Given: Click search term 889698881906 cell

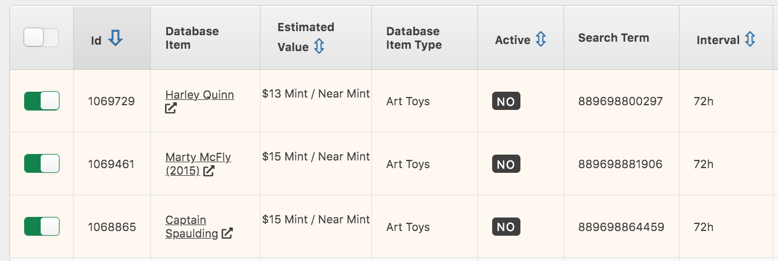Looking at the screenshot, I should point(621,164).
